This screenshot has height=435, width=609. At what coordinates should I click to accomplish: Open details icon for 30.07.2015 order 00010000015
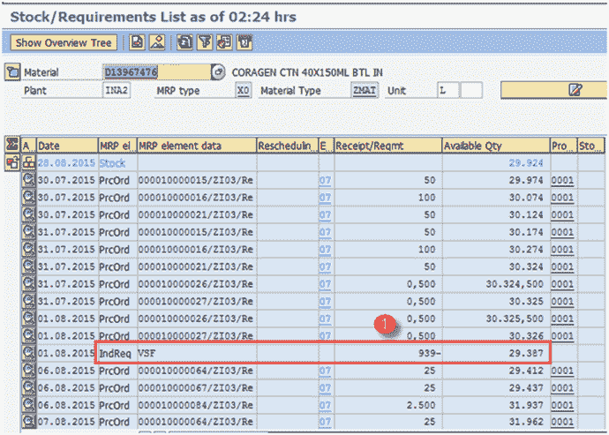pos(28,180)
